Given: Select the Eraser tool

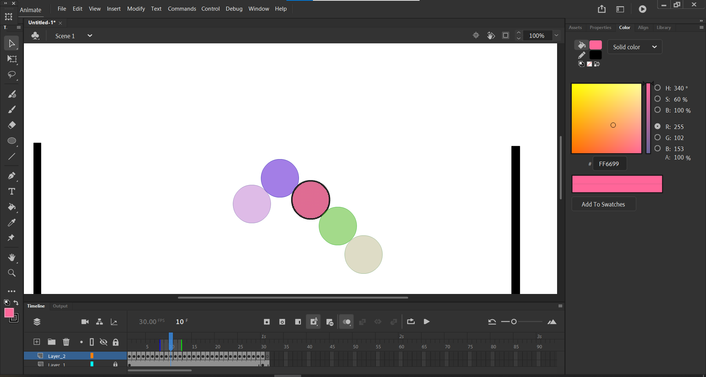Looking at the screenshot, I should (12, 125).
